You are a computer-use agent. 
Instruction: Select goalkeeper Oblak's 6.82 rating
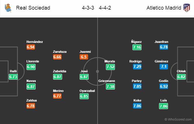click(x=181, y=77)
